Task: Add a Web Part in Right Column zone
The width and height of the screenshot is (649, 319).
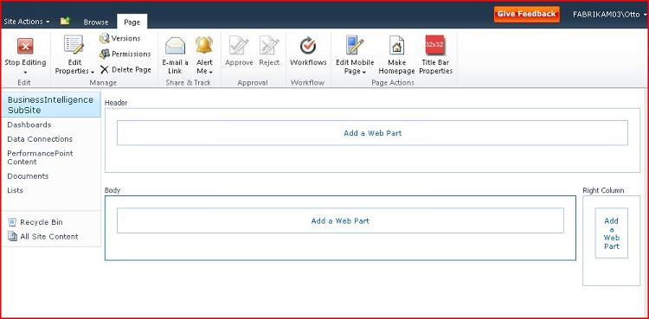Action: [611, 233]
